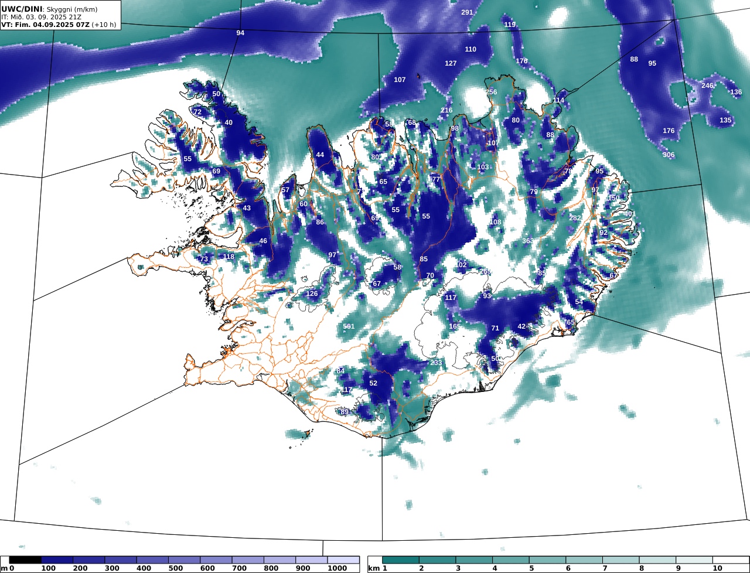Select the darkest blue 100–200 m swatch

pos(57,560)
